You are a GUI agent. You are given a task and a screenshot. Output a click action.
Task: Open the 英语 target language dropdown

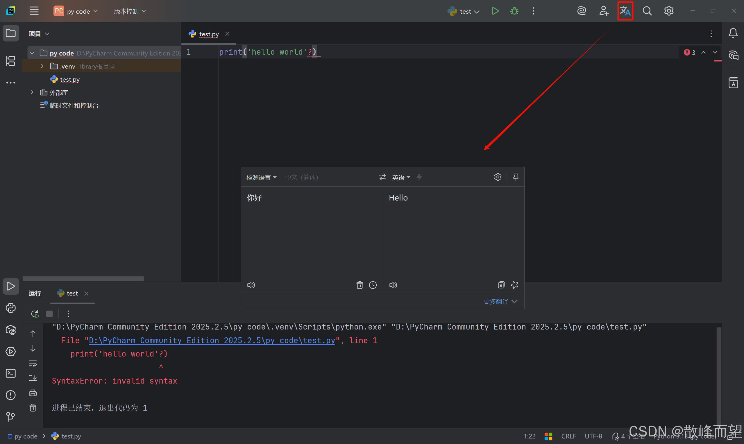pyautogui.click(x=401, y=178)
